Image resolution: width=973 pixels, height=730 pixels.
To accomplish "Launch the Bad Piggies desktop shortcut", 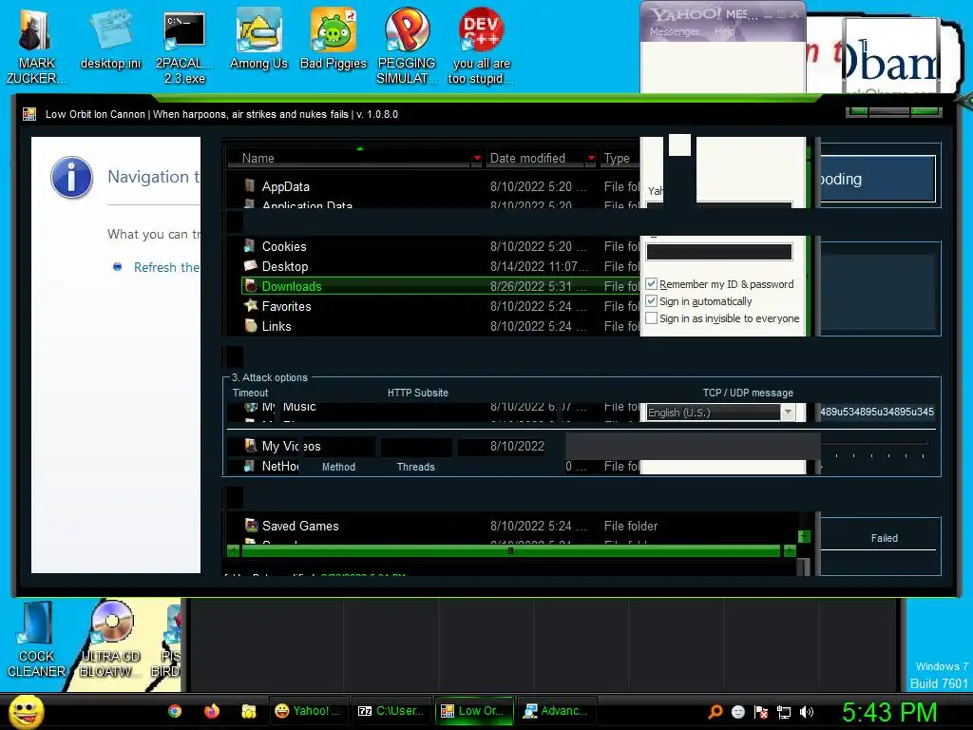I will [334, 40].
